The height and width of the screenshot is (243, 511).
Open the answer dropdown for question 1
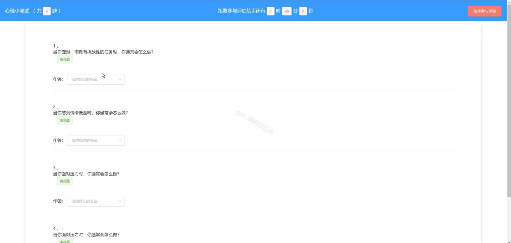point(96,79)
